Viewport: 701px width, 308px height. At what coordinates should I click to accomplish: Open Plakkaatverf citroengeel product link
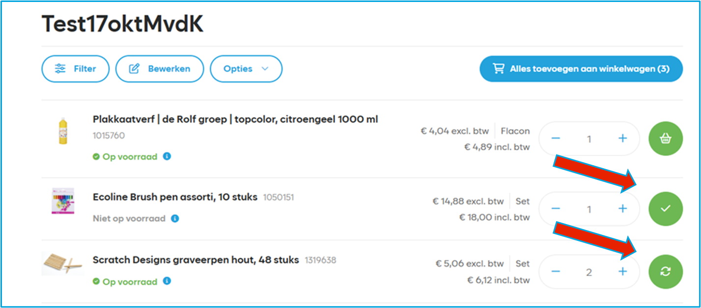point(235,119)
